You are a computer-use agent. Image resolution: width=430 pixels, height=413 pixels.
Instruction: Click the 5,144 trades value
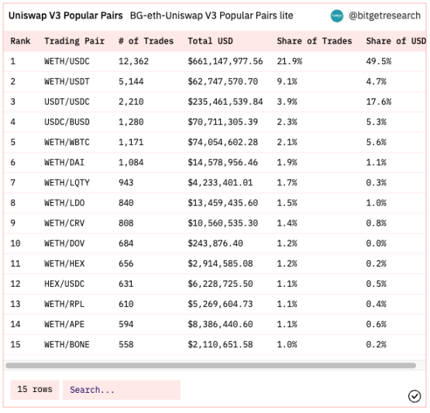pyautogui.click(x=131, y=81)
